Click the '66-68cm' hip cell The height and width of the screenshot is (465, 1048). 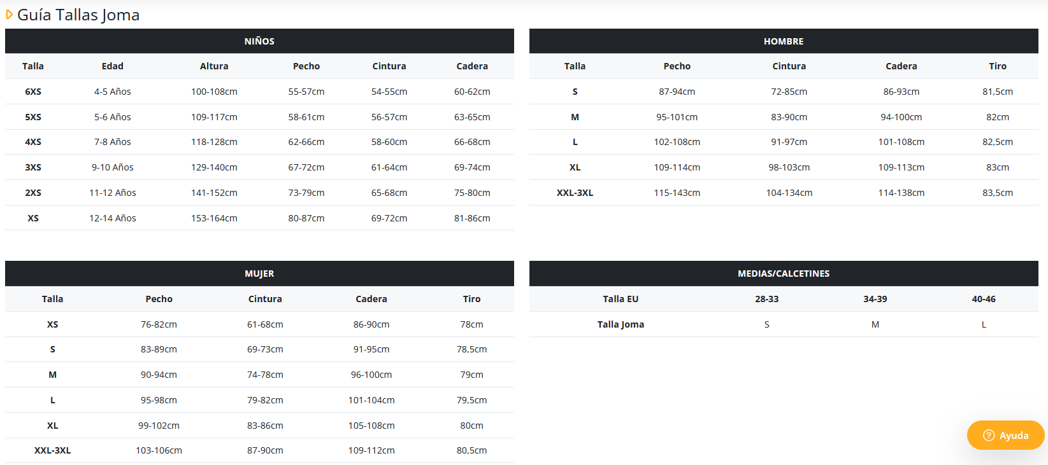pos(472,142)
